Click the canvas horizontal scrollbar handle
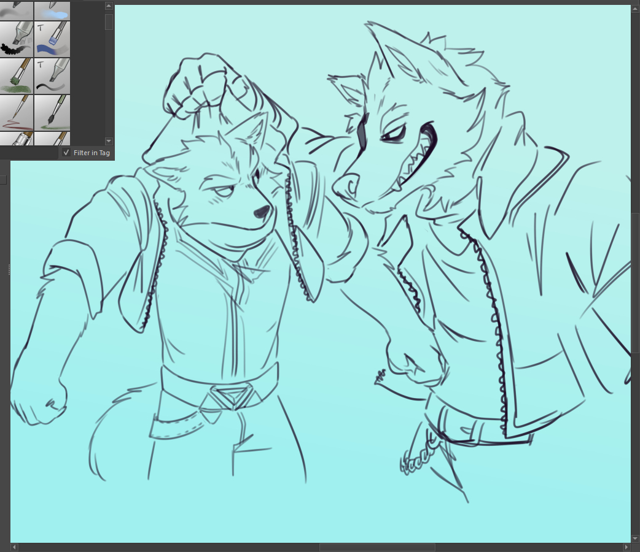 click(x=377, y=547)
